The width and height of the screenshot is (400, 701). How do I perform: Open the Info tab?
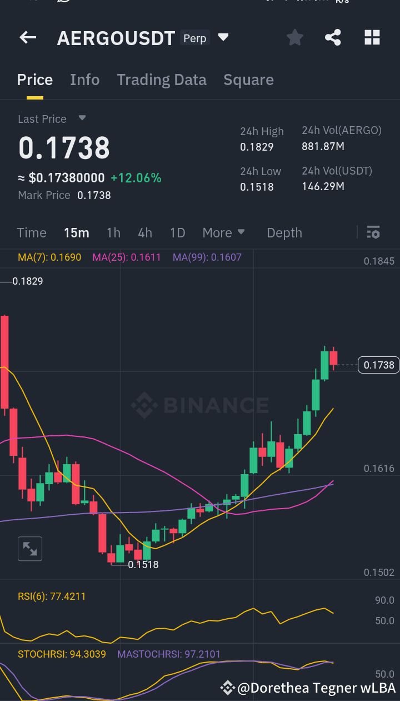84,79
